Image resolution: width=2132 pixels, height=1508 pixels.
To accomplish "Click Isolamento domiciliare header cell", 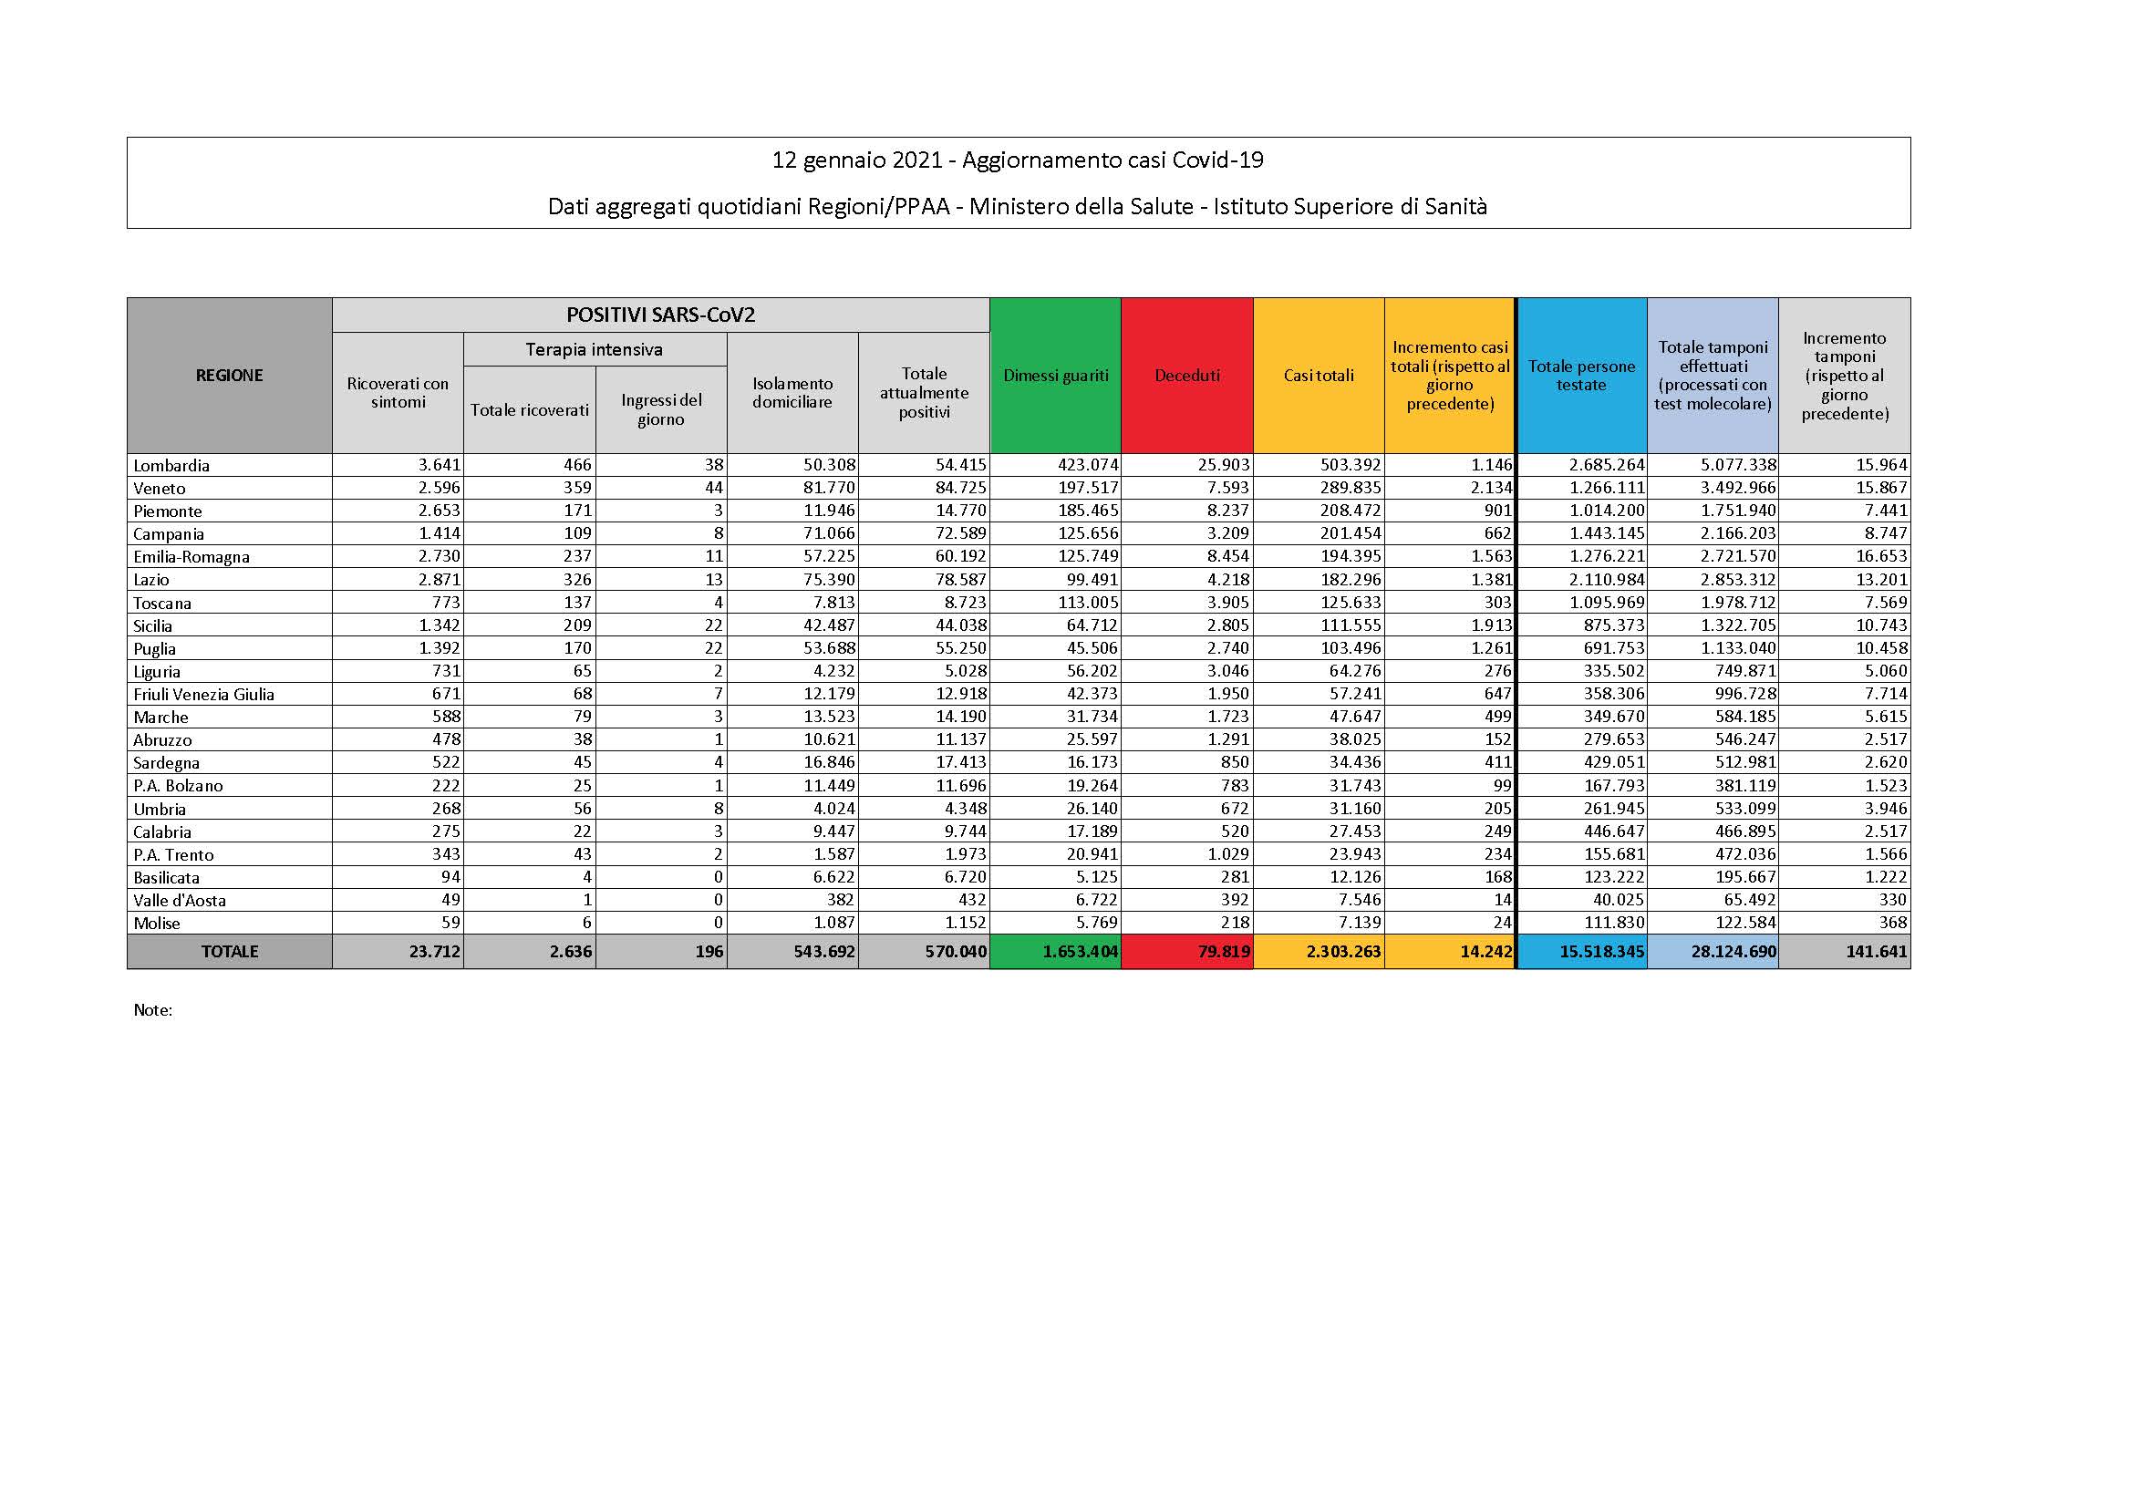I will tap(792, 393).
